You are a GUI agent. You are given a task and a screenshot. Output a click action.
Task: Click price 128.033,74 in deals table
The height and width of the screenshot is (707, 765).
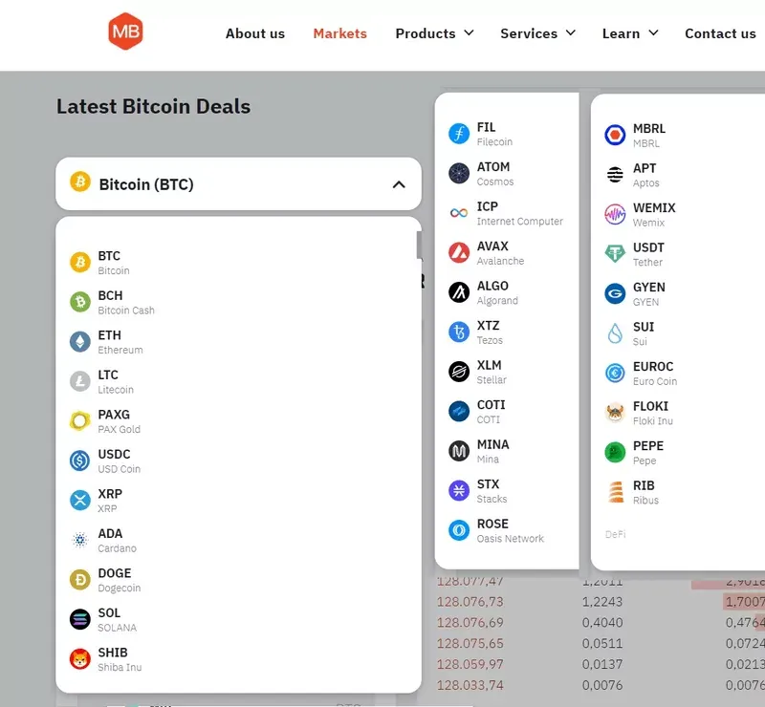tap(470, 685)
